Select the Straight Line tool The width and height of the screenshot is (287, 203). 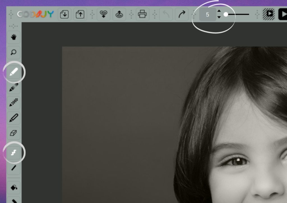13,168
